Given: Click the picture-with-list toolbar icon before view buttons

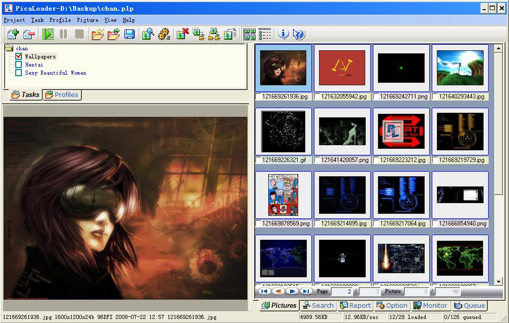Looking at the screenshot, I should click(x=230, y=34).
